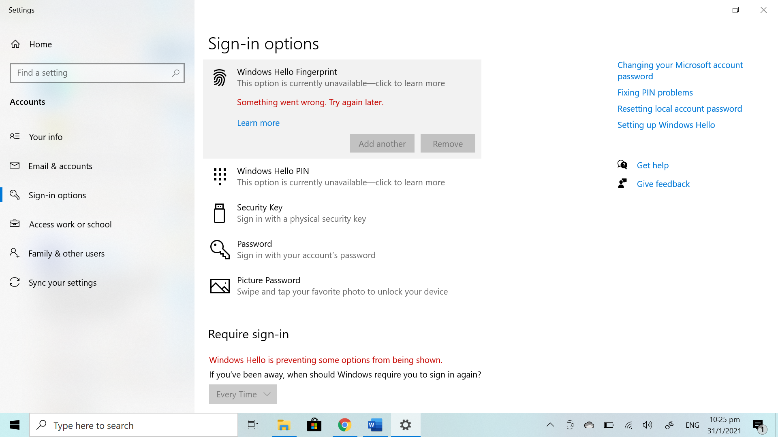
Task: Open the Windows Start menu
Action: tap(15, 425)
